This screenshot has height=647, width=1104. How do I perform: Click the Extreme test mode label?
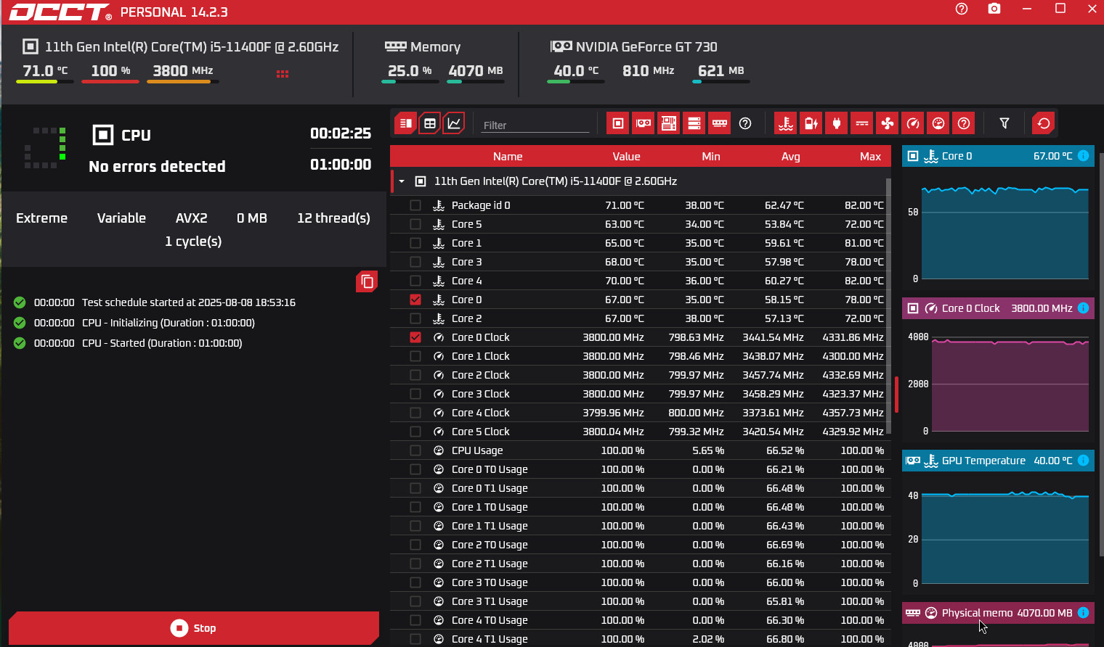coord(41,218)
